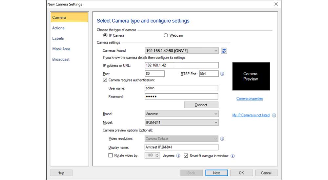Image resolution: width=328 pixels, height=180 pixels.
Task: Select the Webcam radio button
Action: pos(166,35)
